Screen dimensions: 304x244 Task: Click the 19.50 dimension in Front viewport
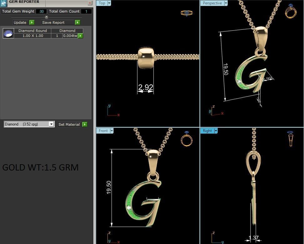(x=109, y=187)
